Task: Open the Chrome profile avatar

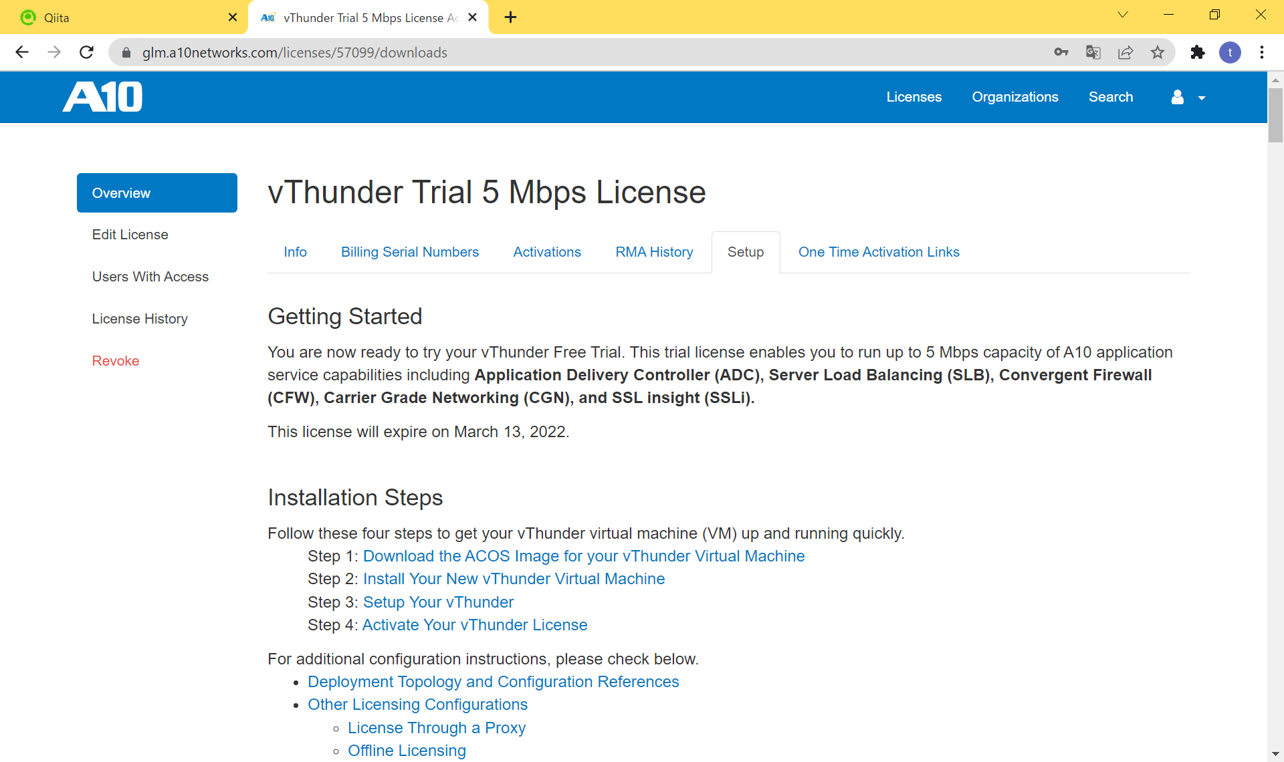Action: click(1230, 52)
